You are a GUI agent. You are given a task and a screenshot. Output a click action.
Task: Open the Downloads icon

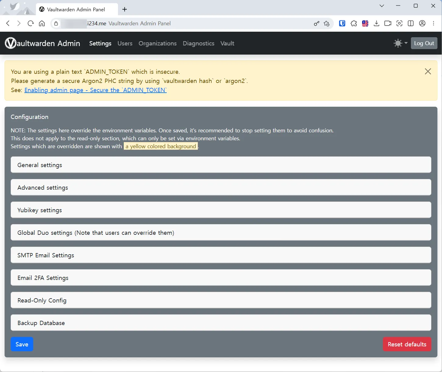pyautogui.click(x=376, y=23)
